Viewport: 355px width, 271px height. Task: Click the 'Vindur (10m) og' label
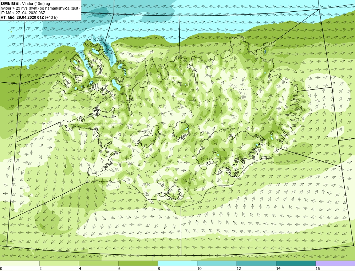point(36,4)
